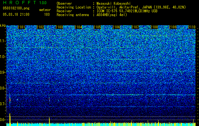Click the 2110 time marker
The image size is (199, 126).
click(x=192, y=27)
